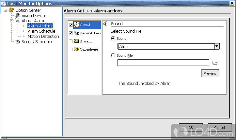
Task: Click the arrow bullet beside Alarm Schedule
Action: tap(24, 31)
